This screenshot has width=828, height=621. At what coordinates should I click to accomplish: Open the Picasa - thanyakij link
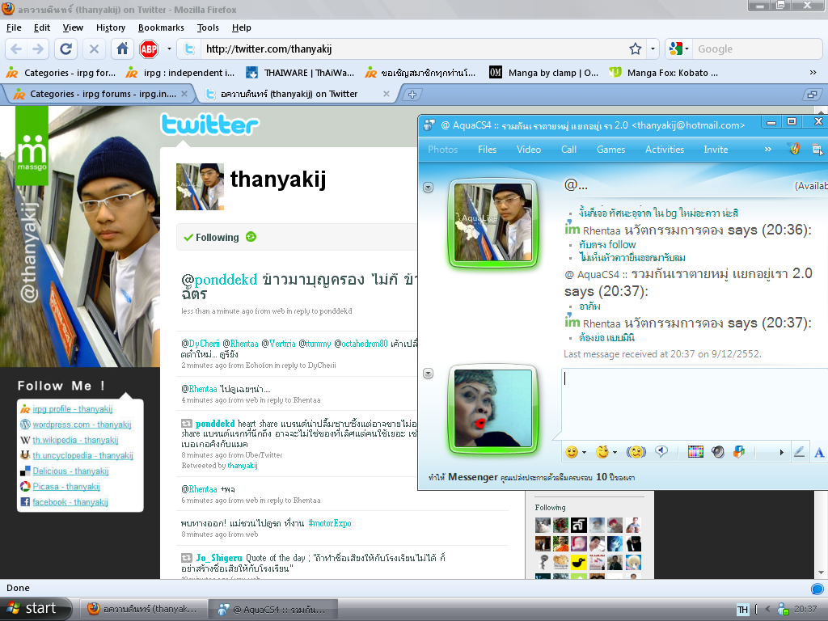[66, 486]
